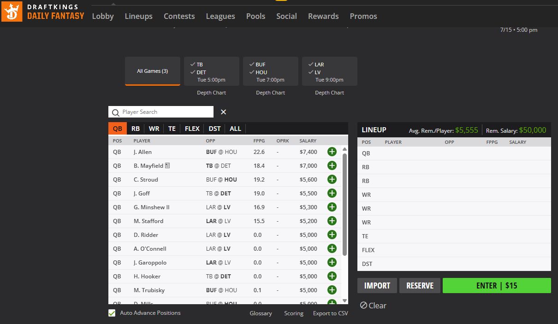
Task: Add M. Trubisky using the green plus icon
Action: 332,290
